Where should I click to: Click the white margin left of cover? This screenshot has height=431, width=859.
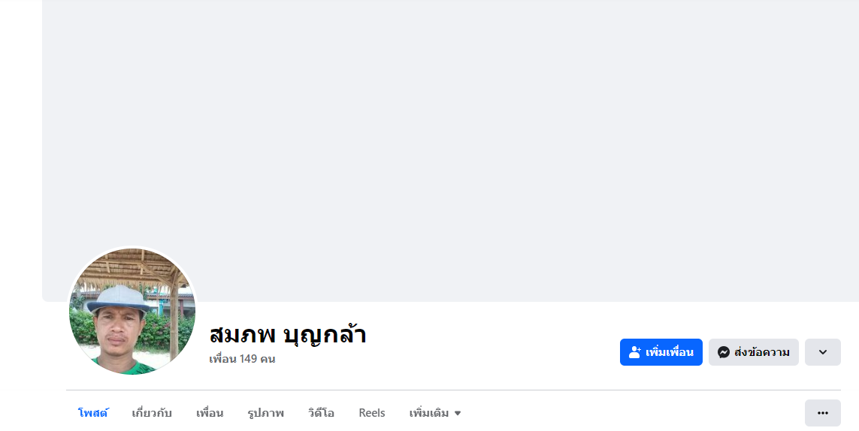pyautogui.click(x=20, y=150)
